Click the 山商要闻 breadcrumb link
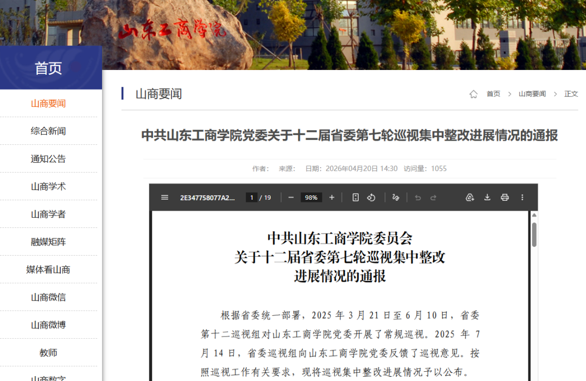The height and width of the screenshot is (381, 586). pyautogui.click(x=532, y=93)
